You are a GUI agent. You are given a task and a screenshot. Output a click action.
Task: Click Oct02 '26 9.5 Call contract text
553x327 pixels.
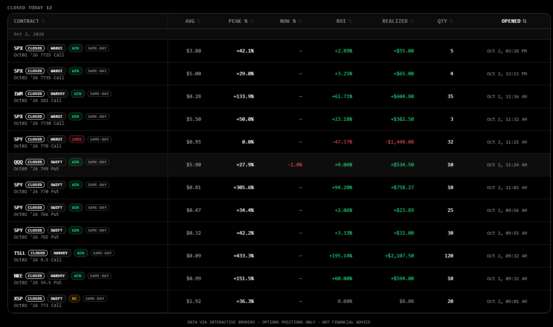click(x=38, y=260)
